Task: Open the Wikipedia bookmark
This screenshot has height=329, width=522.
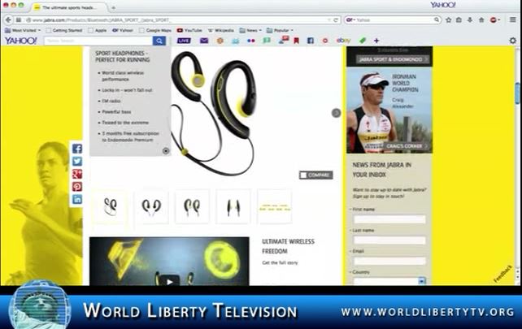Action: (221, 30)
